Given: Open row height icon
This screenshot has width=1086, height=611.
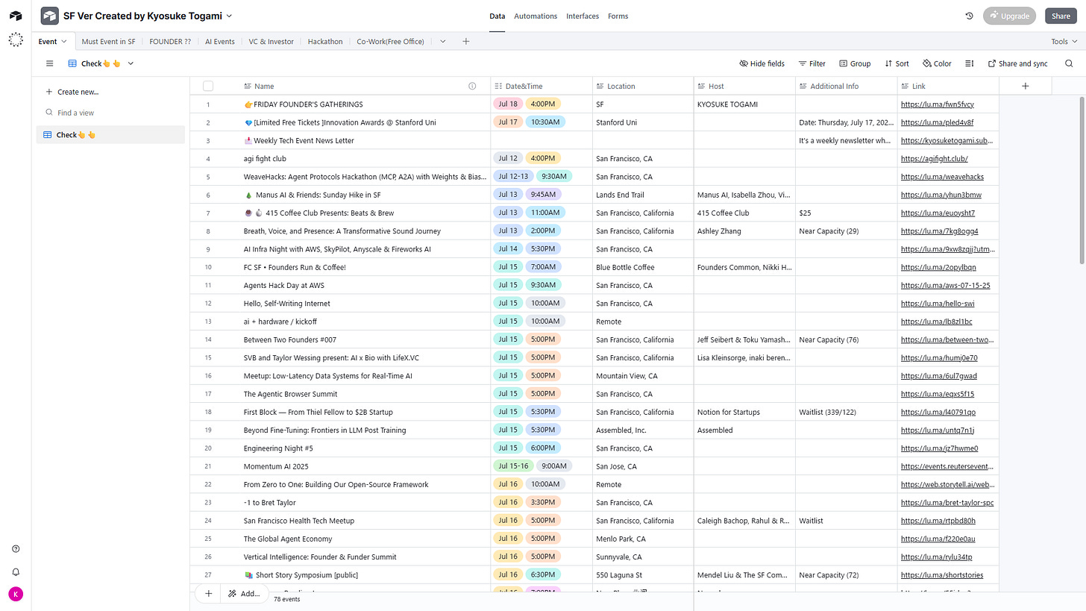Looking at the screenshot, I should tap(969, 63).
